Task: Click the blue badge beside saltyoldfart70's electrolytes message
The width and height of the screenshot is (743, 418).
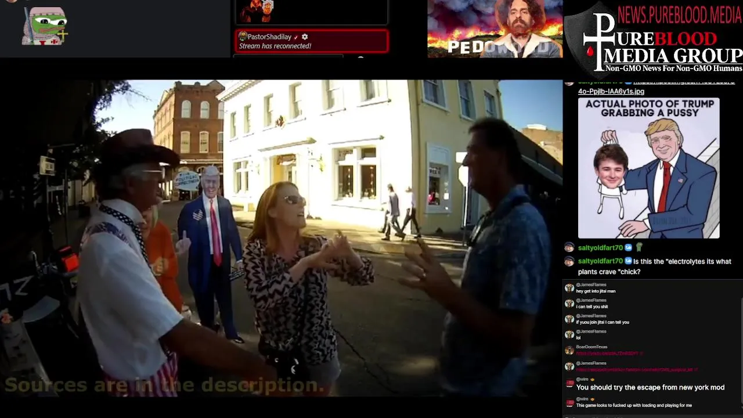Action: point(628,262)
